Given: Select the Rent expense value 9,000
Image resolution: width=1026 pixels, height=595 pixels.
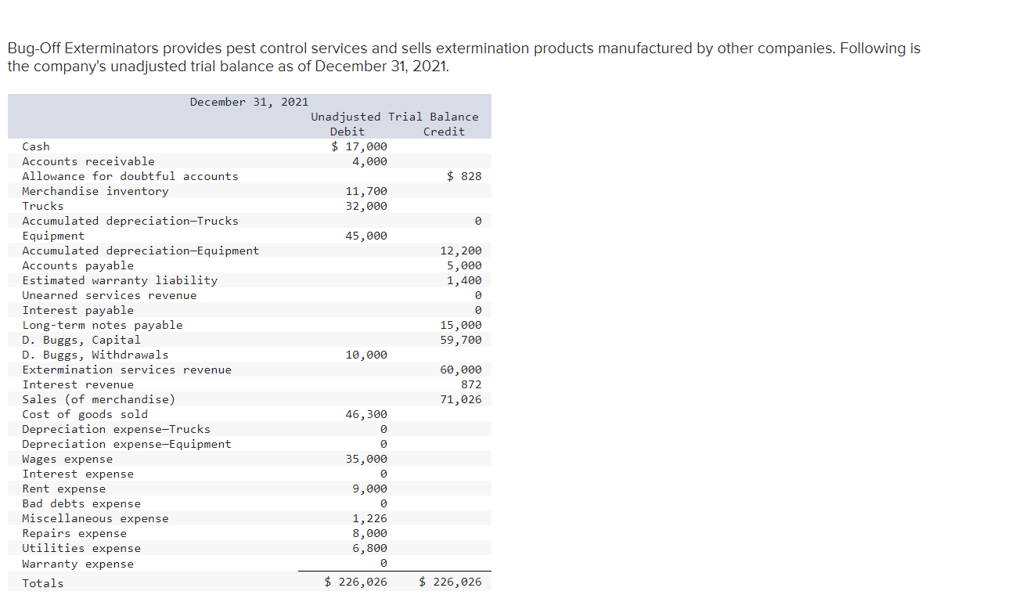Looking at the screenshot, I should coord(369,489).
